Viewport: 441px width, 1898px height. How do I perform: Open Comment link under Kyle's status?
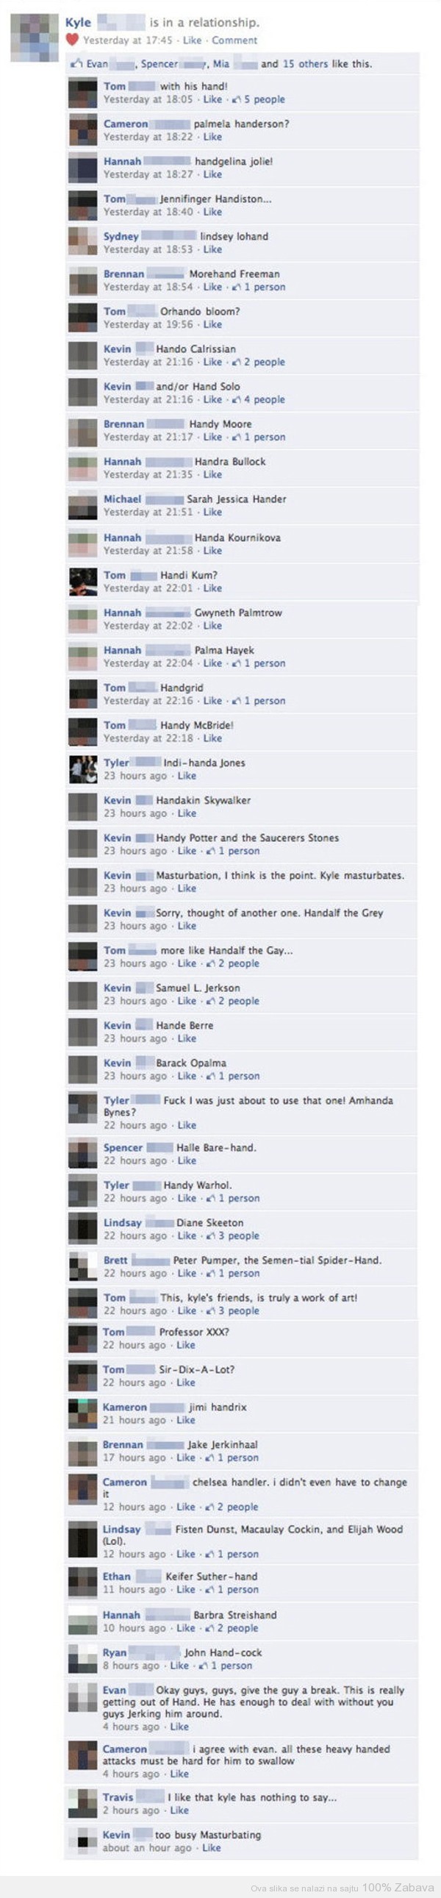[x=234, y=40]
